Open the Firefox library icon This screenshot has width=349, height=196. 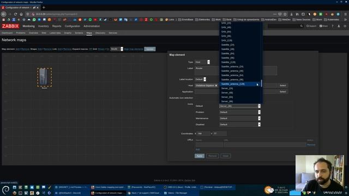pos(297,14)
